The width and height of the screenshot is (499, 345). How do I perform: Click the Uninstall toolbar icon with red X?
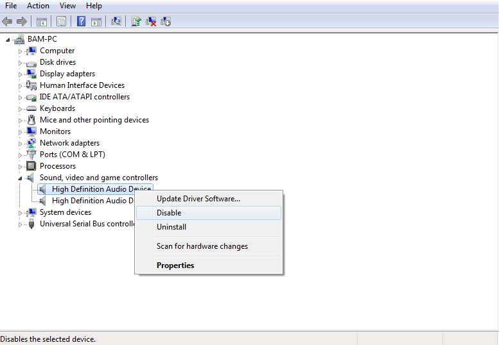151,22
